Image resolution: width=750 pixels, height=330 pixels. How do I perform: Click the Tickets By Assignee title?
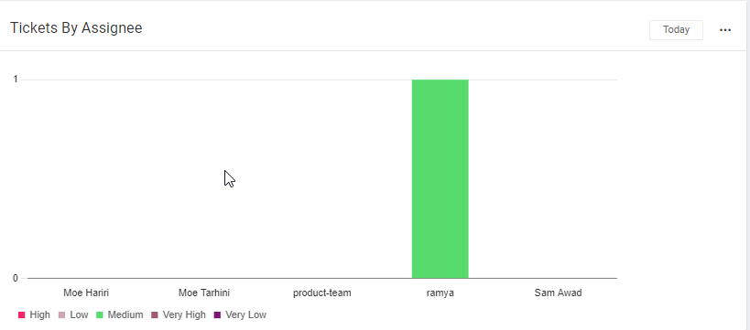click(76, 28)
